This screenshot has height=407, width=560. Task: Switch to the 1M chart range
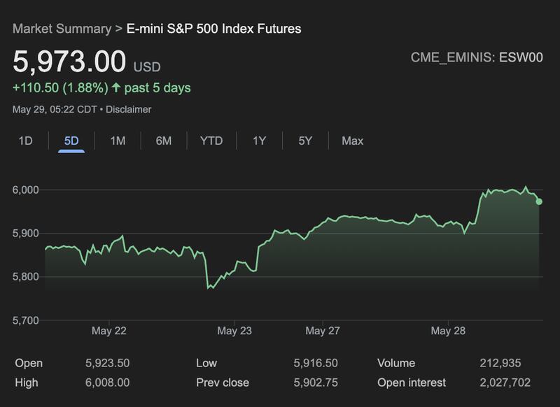point(118,141)
